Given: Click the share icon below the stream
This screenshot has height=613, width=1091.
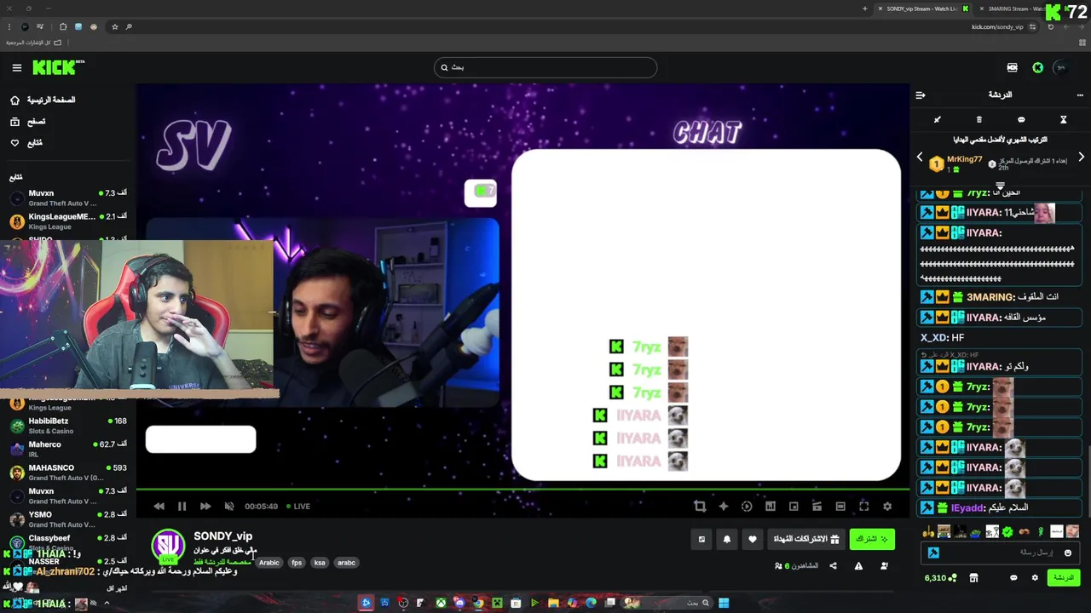Looking at the screenshot, I should pyautogui.click(x=833, y=565).
